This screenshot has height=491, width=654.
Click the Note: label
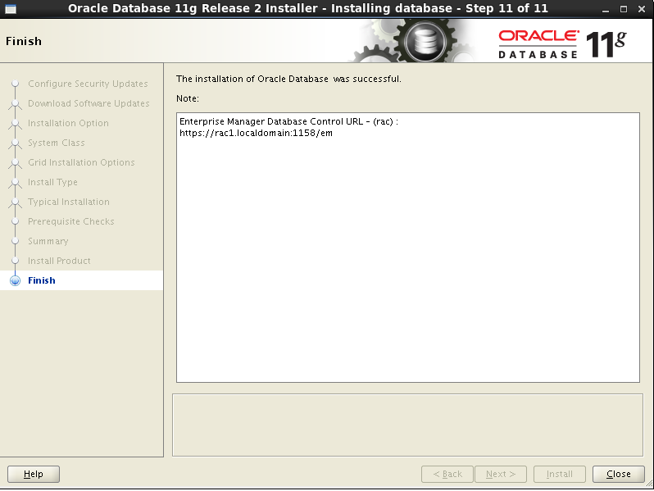[188, 98]
